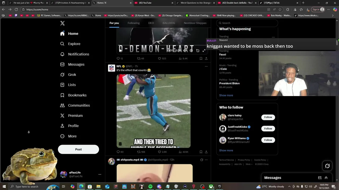
Task: Unmute the Demon-Heart video
Action: (185, 50)
